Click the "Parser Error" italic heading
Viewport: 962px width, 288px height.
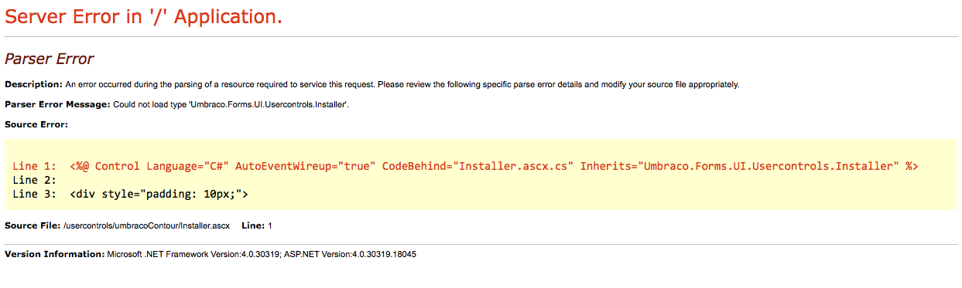click(x=49, y=59)
